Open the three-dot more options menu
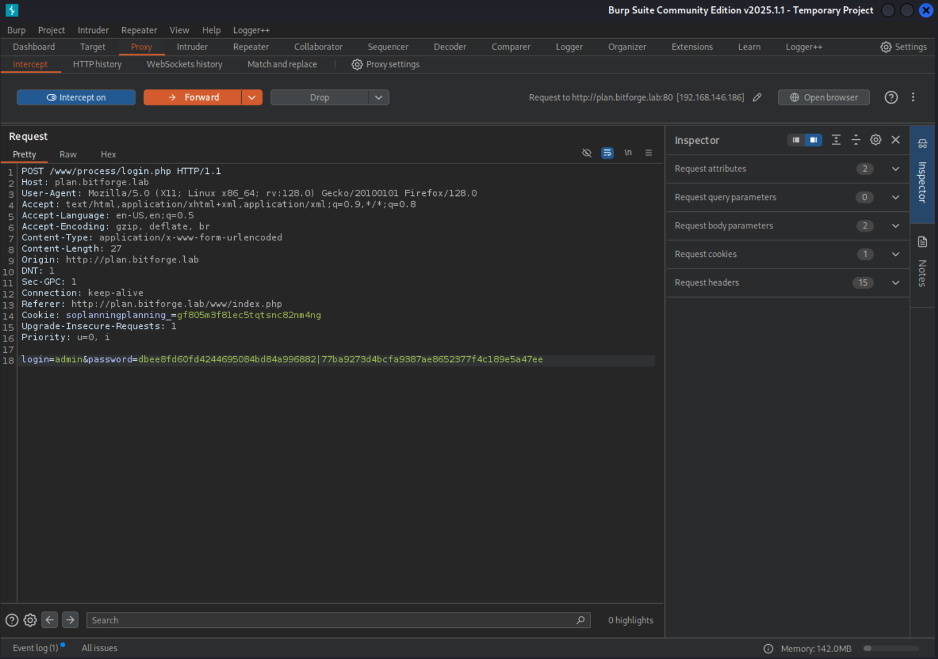 (913, 97)
